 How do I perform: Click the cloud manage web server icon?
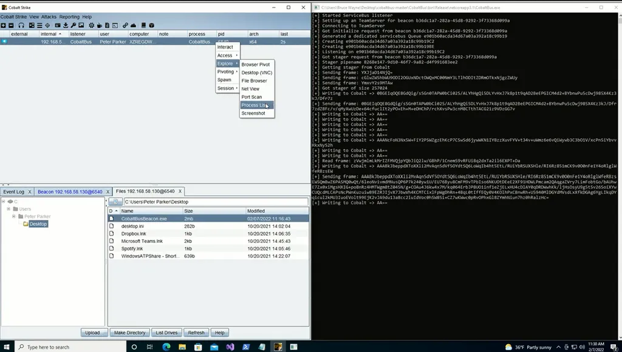(x=133, y=25)
